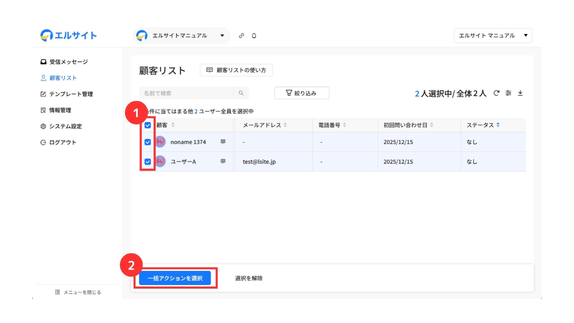This screenshot has width=574, height=323.
Task: Click the link icon in the header
Action: (241, 36)
